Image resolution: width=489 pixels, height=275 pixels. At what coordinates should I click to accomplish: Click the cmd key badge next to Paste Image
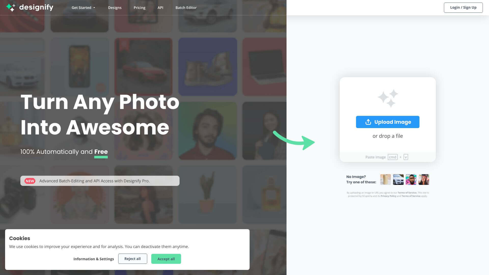click(392, 157)
